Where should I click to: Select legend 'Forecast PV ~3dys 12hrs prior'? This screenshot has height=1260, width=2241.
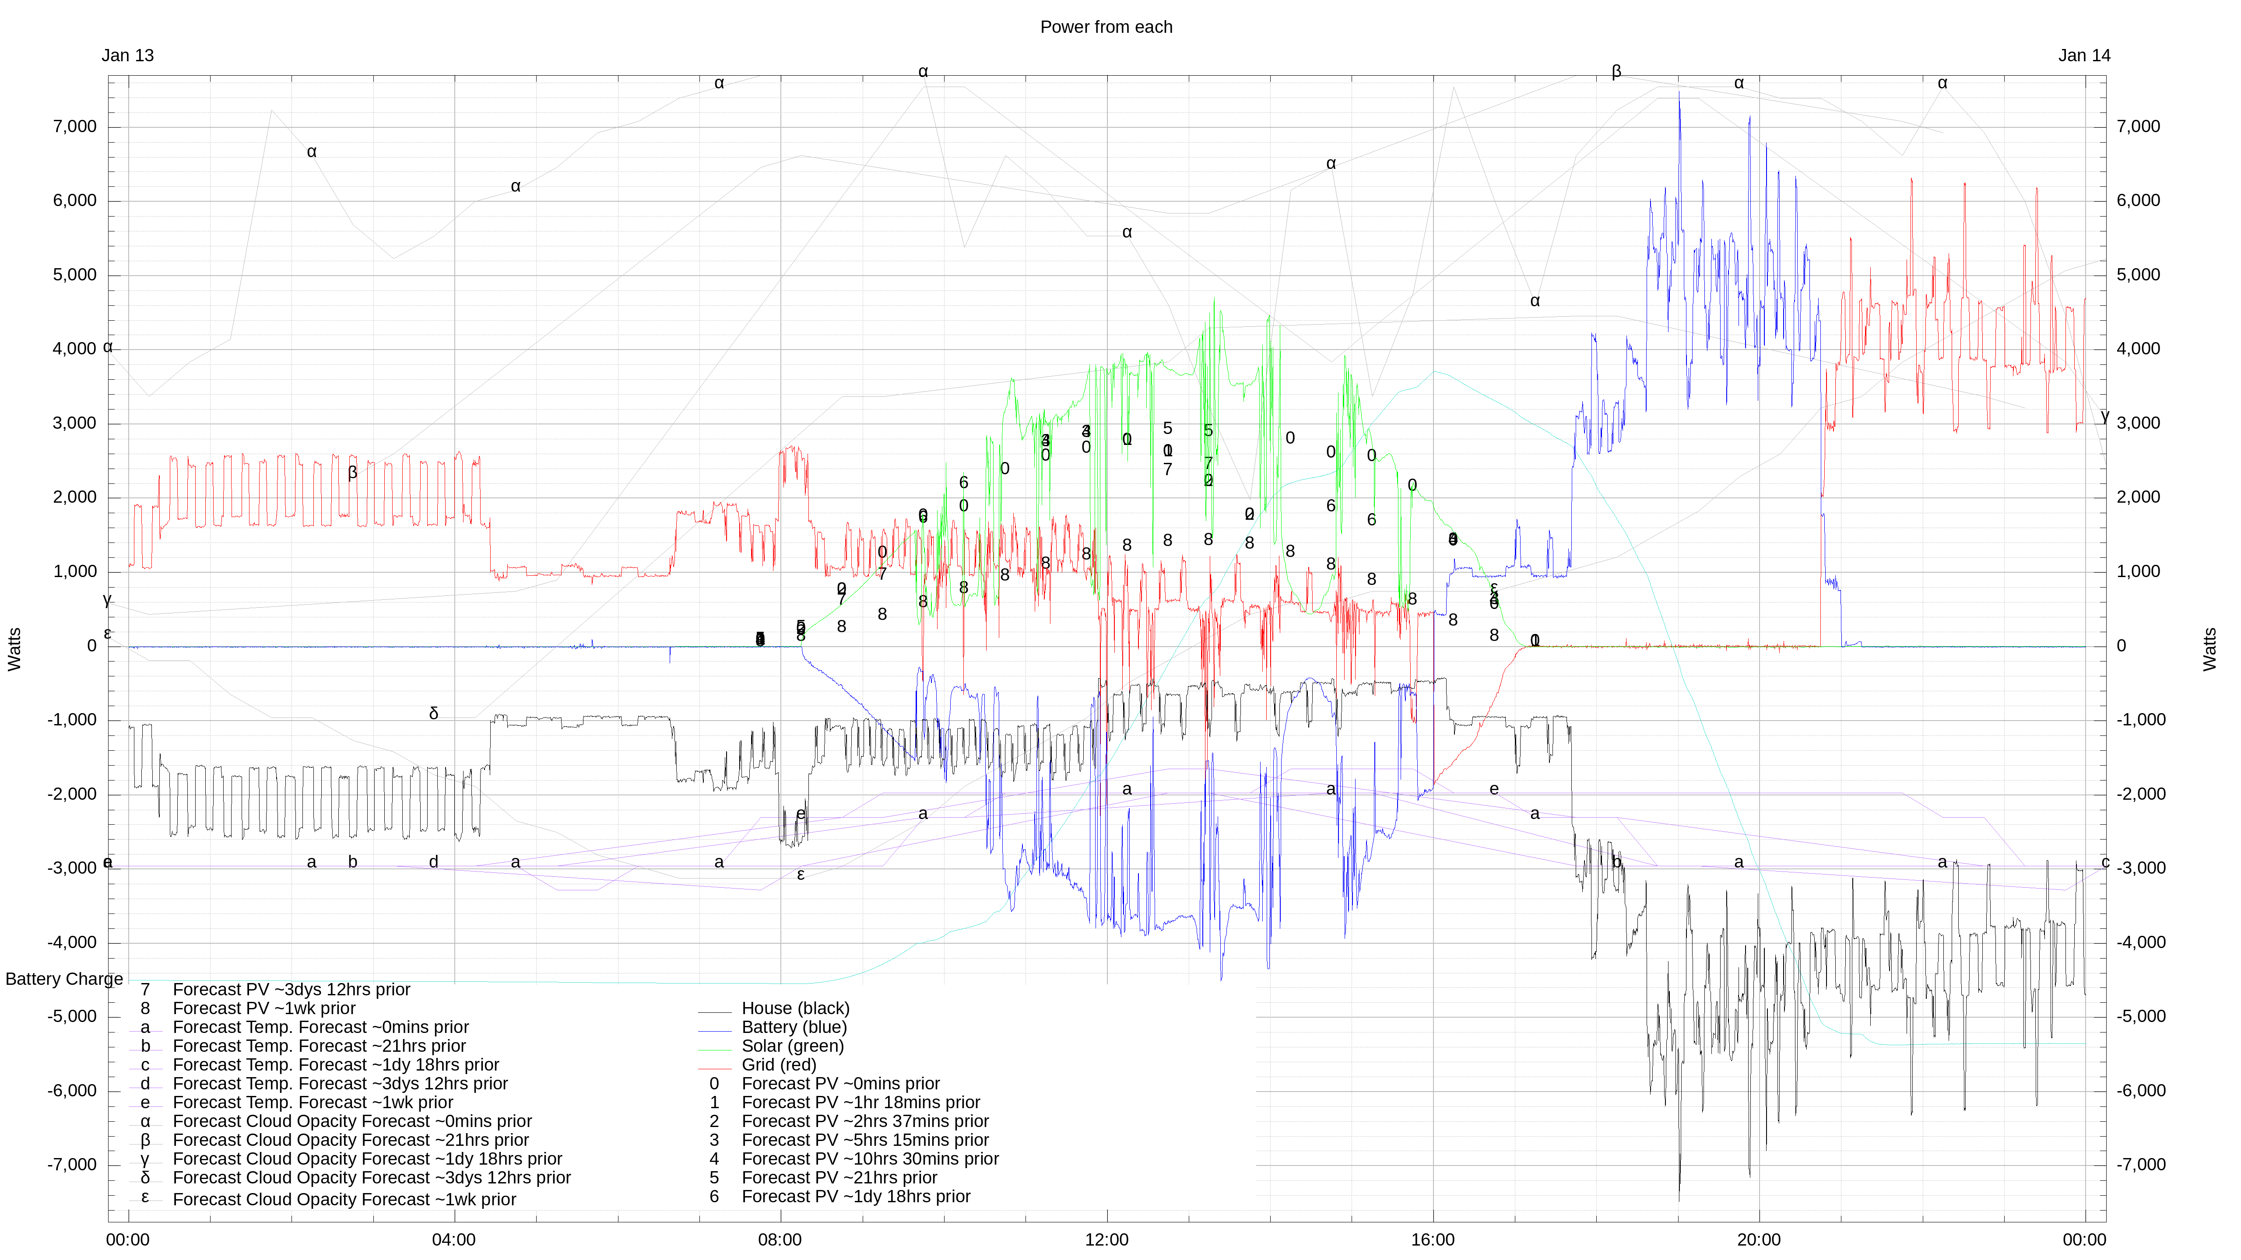(292, 990)
